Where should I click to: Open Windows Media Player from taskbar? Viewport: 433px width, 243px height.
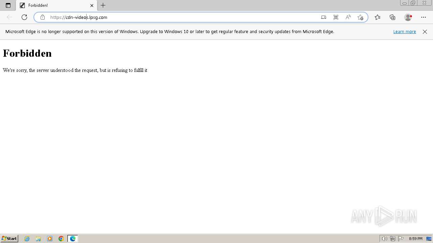click(x=50, y=239)
